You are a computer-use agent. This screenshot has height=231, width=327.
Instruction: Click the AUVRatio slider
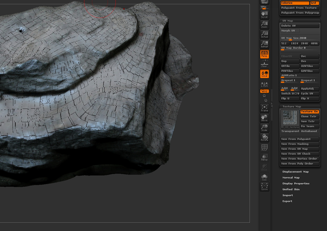click(300, 76)
